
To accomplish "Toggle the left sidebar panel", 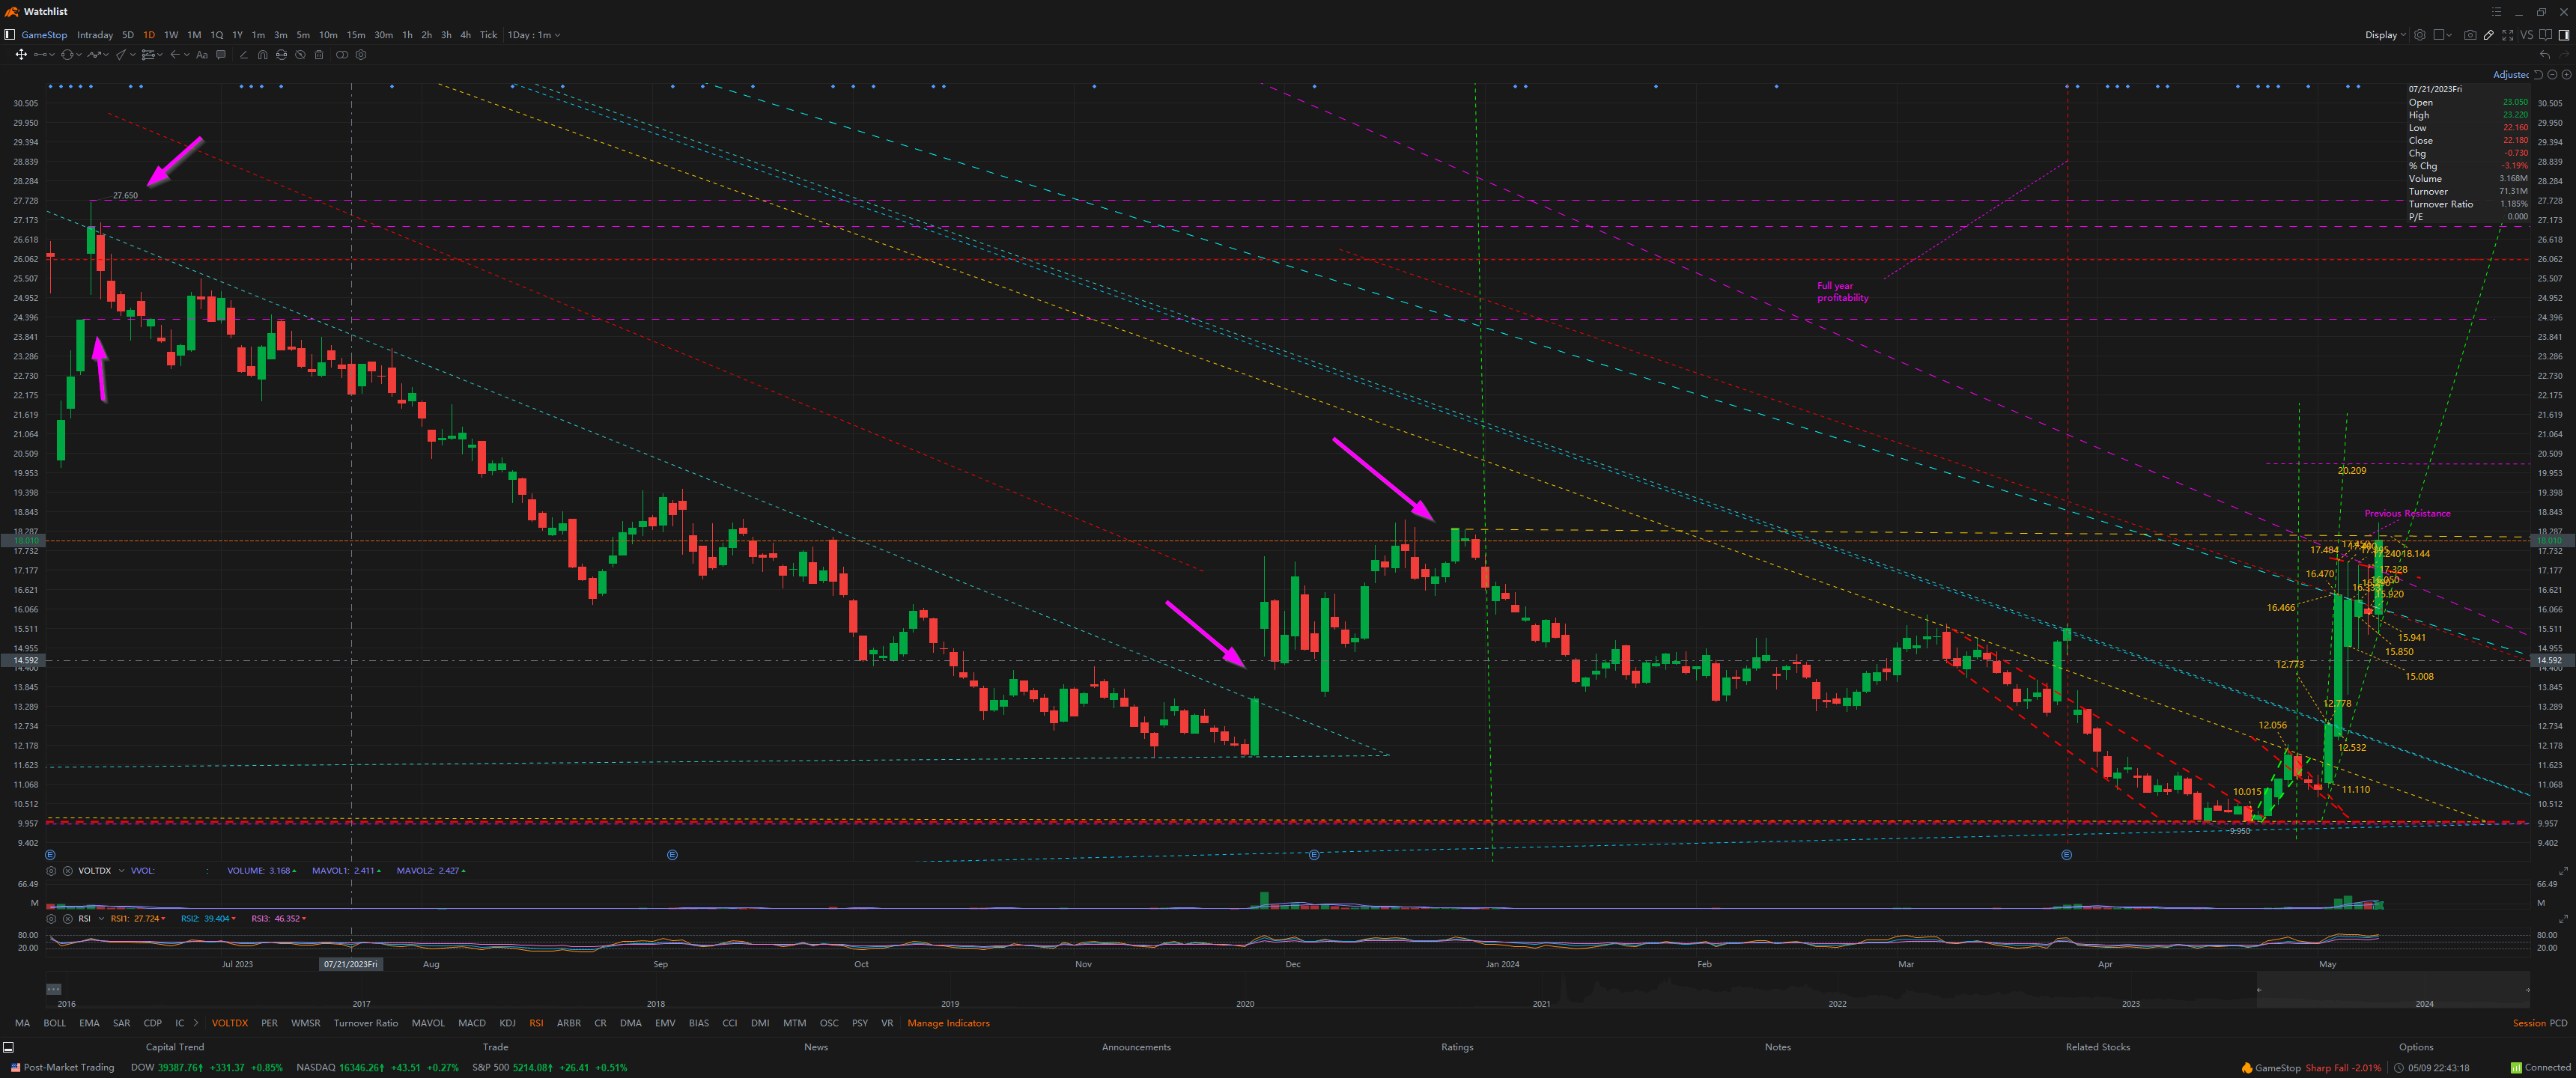I will pos(9,35).
